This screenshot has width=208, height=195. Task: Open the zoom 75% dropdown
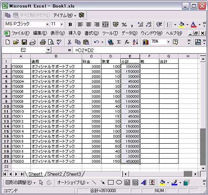pyautogui.click(x=168, y=42)
